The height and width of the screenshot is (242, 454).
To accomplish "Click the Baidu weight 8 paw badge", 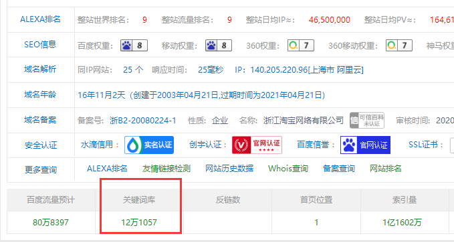I will tap(134, 45).
